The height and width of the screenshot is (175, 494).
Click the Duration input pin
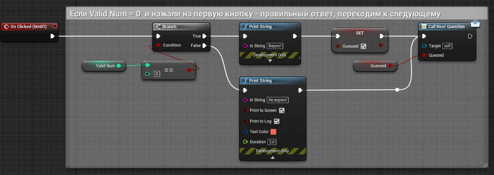245,142
